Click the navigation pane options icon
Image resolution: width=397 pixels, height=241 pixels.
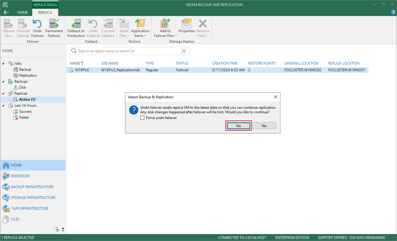(x=57, y=229)
